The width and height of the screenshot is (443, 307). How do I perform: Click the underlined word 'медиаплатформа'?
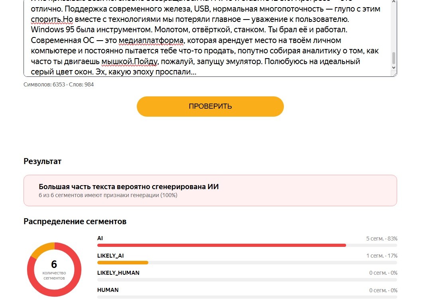pos(151,40)
